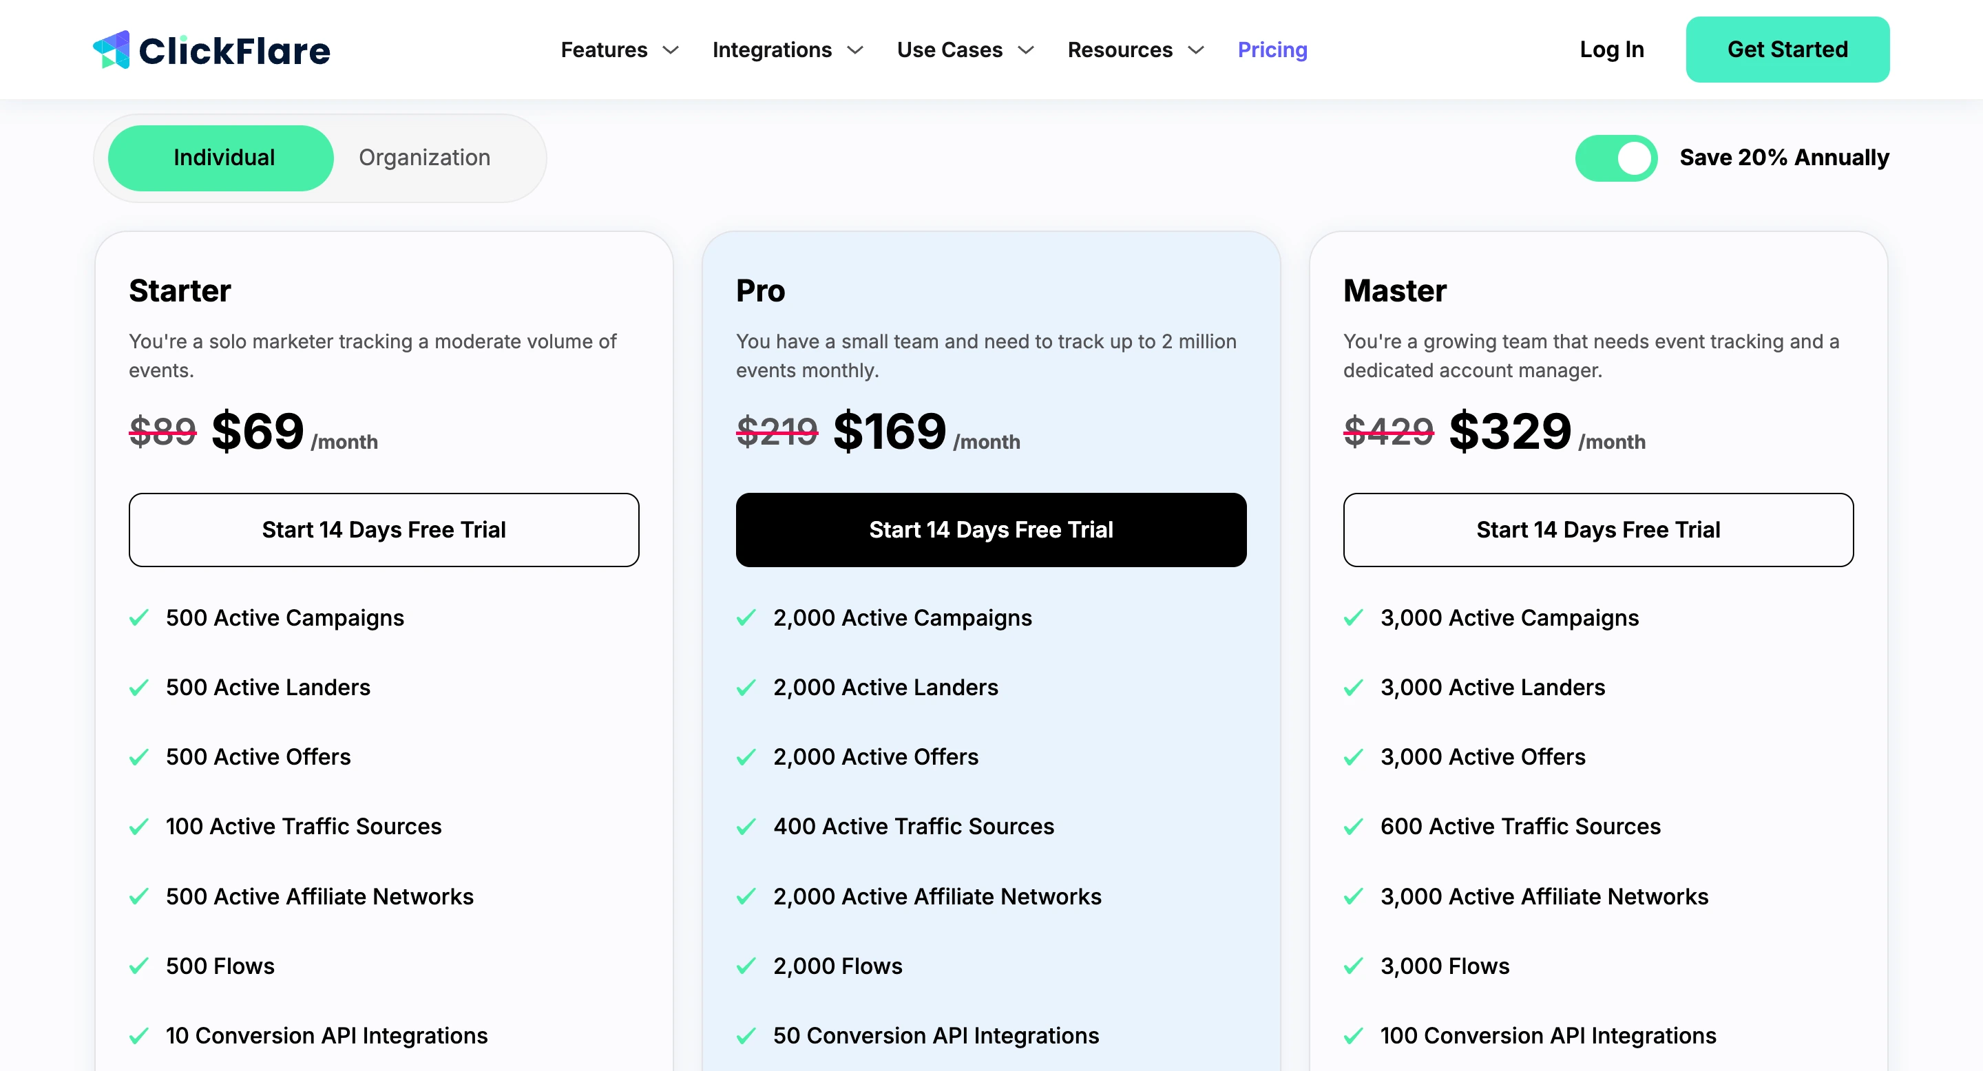Open the Features menu label

point(605,50)
